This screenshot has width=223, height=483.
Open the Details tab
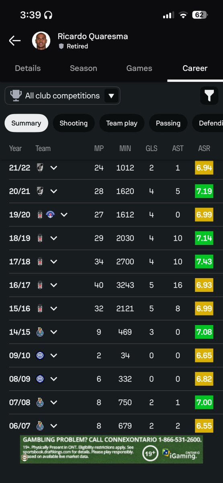click(x=28, y=68)
